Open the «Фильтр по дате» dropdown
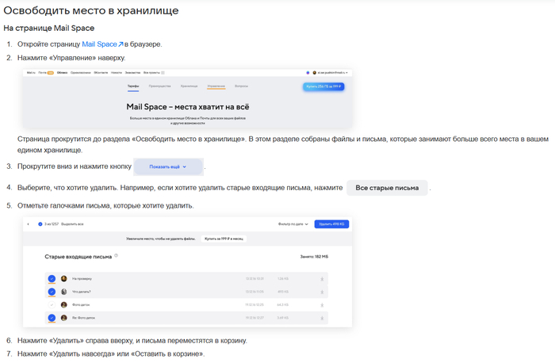The height and width of the screenshot is (363, 555). (293, 224)
